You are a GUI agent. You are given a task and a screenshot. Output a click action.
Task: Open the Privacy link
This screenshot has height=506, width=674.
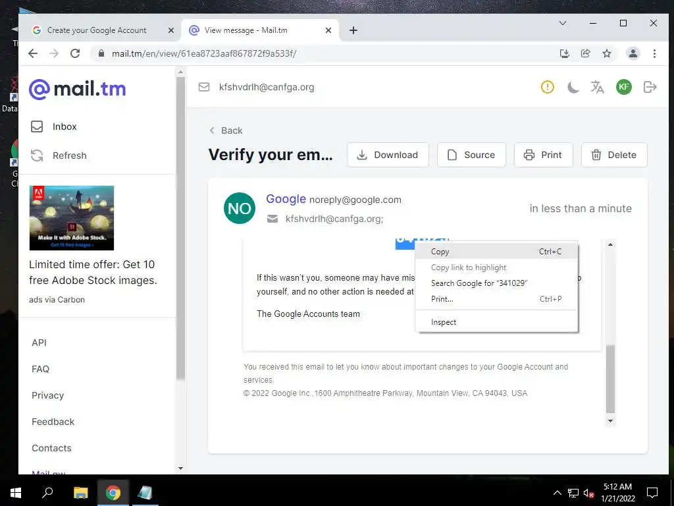point(47,395)
